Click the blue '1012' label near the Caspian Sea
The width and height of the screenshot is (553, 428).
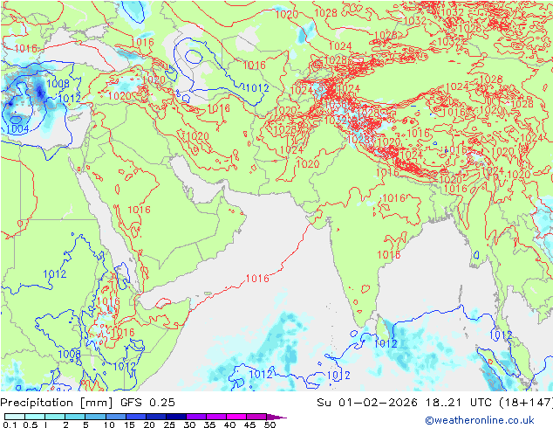[x=257, y=88]
